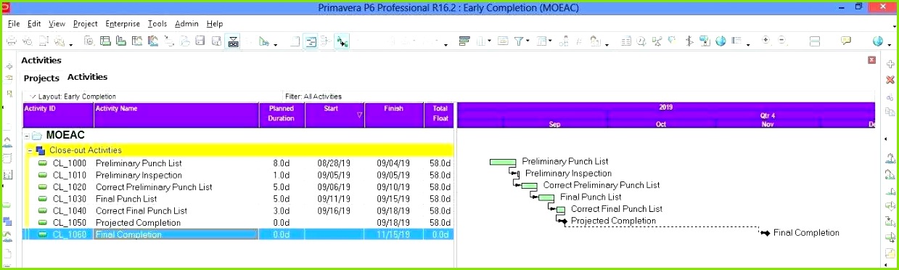Close the Activities panel with red X
Screen dimensions: 899x270
pos(871,60)
